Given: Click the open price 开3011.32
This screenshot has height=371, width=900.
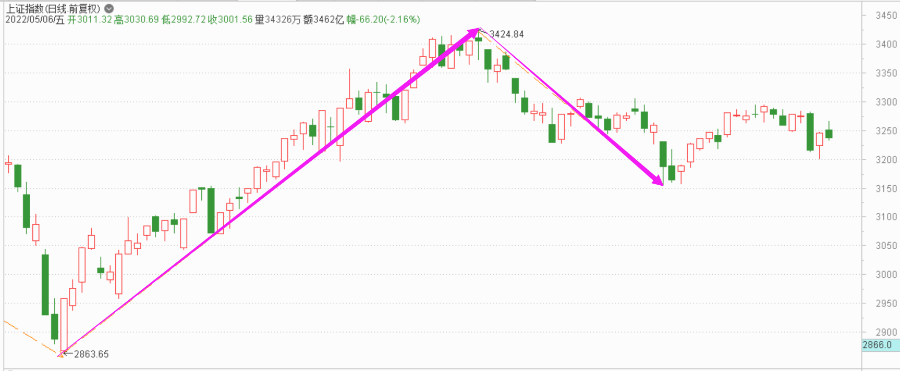Looking at the screenshot, I should (90, 20).
